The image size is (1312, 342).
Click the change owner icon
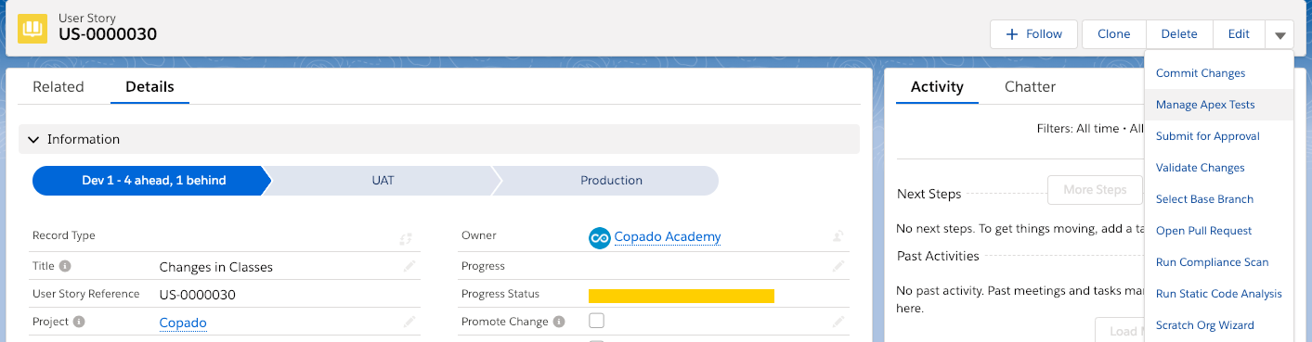click(838, 237)
